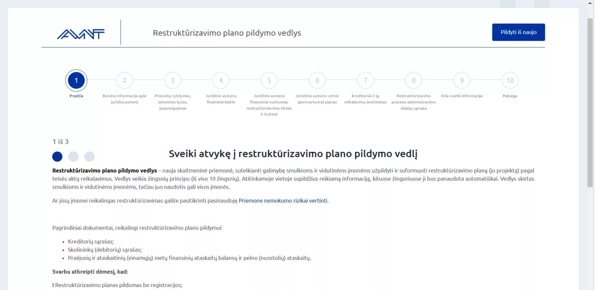
Task: Select step 7 Kreditoriai ir jų reikalavimų tenkinimas
Action: [365, 80]
